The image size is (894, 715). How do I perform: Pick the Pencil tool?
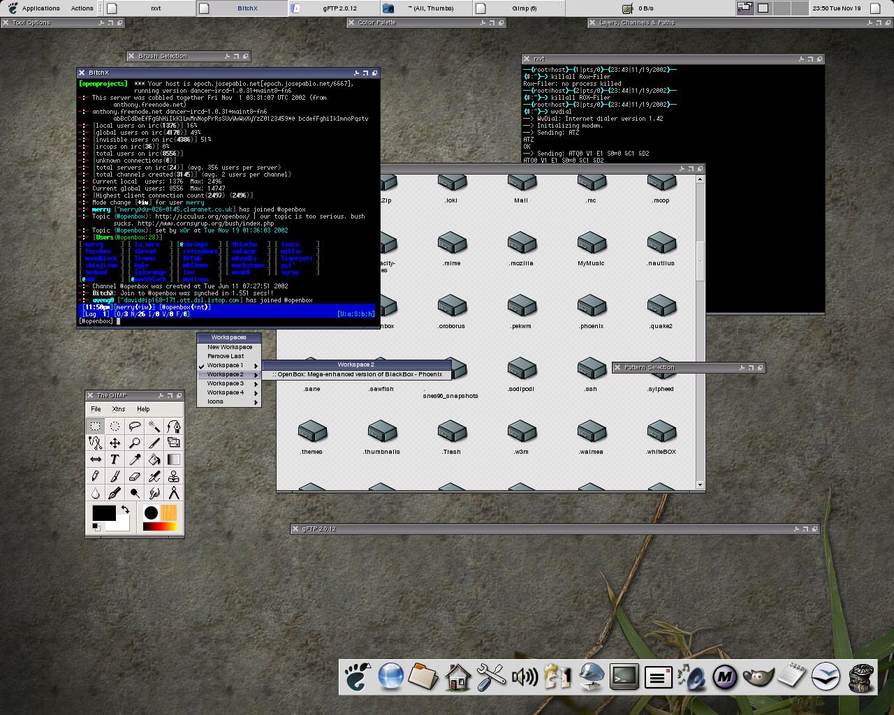[96, 476]
